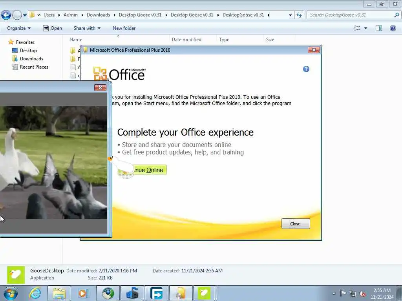The image size is (402, 301).
Task: Select Downloads in the navigation pane
Action: coord(28,59)
